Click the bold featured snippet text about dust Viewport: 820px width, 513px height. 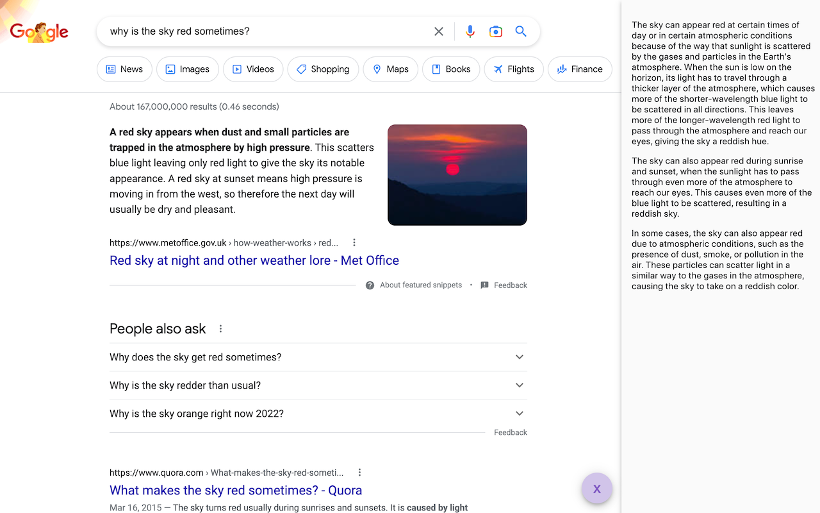point(229,140)
